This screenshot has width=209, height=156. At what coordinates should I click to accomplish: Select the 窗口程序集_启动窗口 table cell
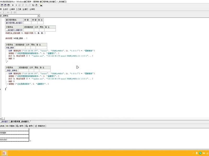point(14,23)
